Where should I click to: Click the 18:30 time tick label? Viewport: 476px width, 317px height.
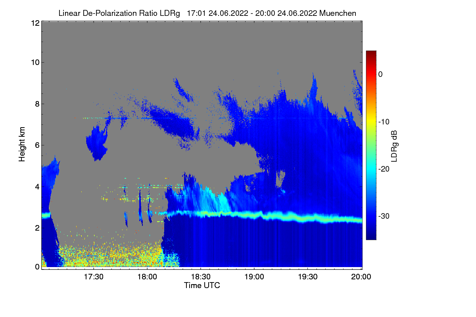point(201,277)
